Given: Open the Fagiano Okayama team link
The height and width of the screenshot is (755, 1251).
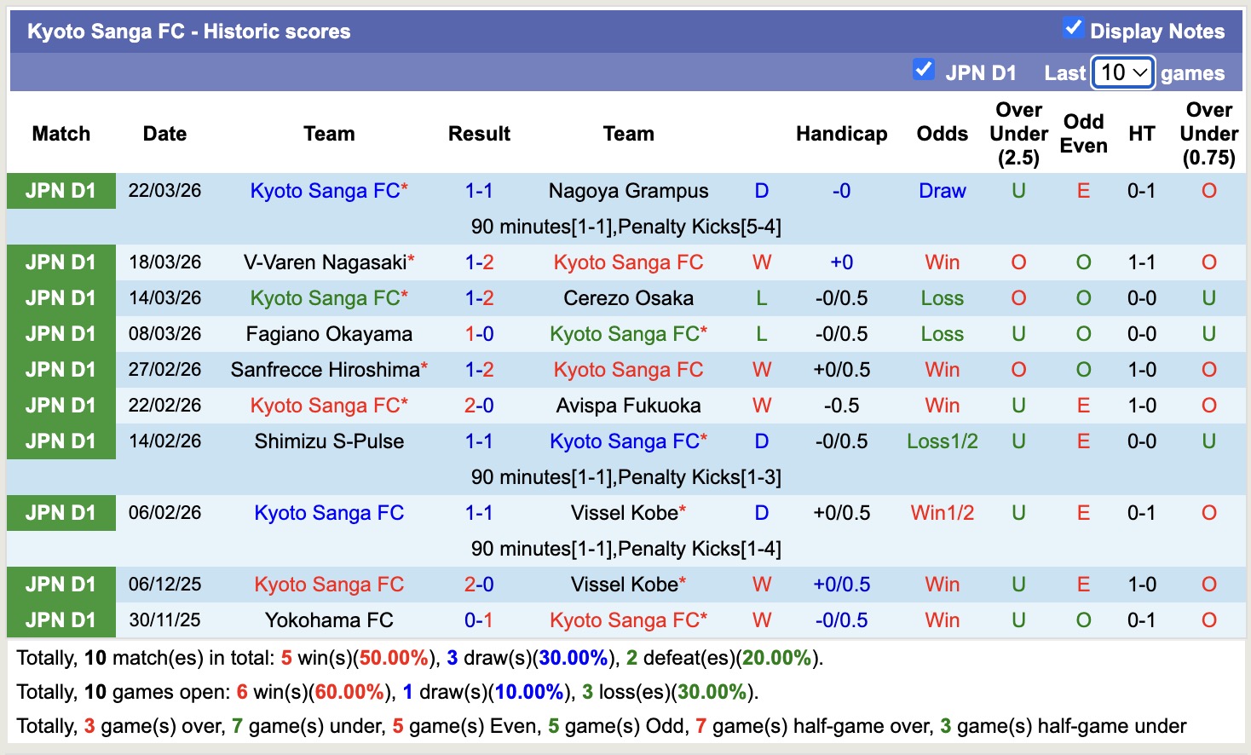Looking at the screenshot, I should tap(328, 333).
